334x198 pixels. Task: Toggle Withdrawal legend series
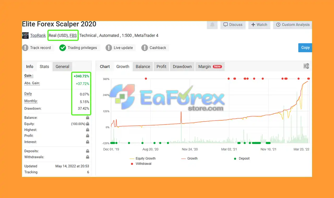click(x=141, y=164)
